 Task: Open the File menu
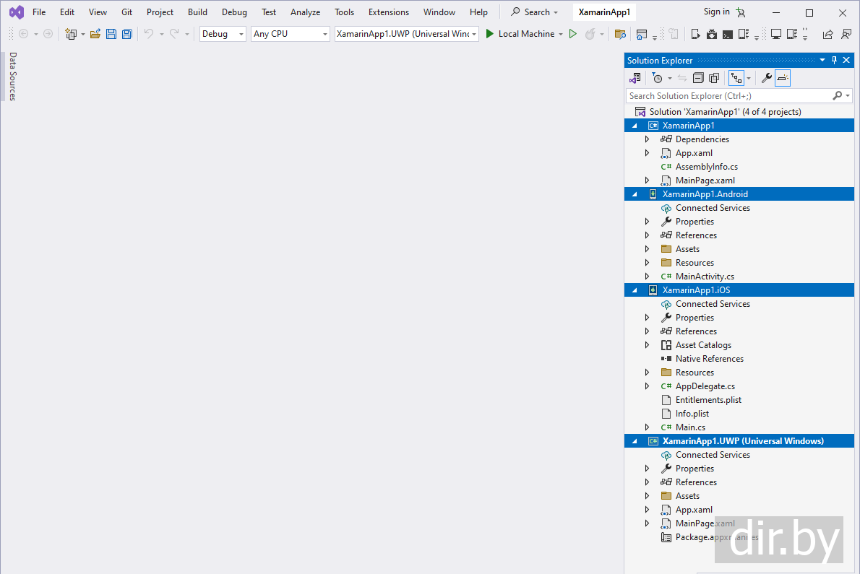pyautogui.click(x=39, y=12)
